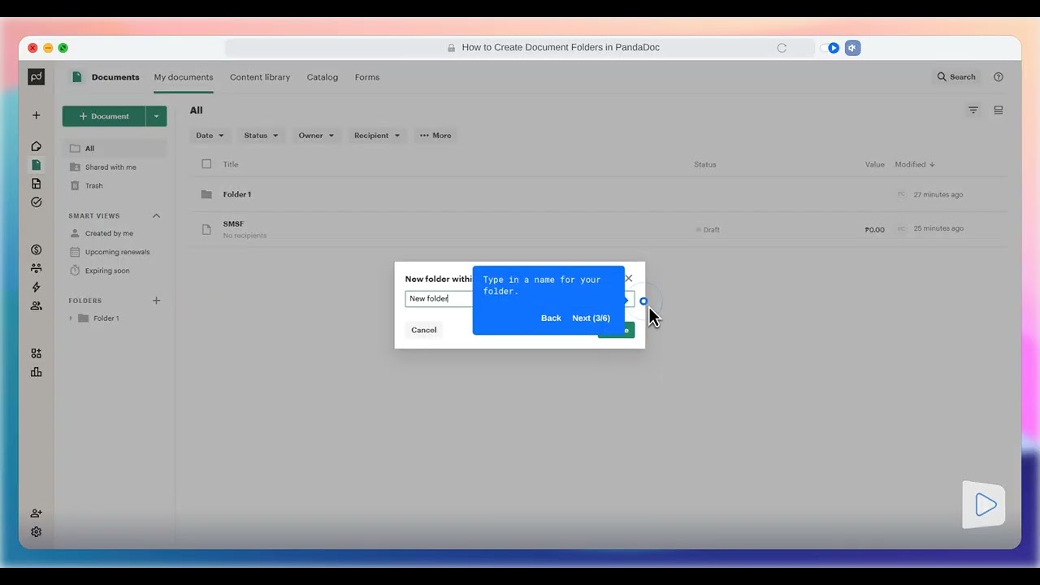Click the PandaDoc logo icon

pos(37,77)
